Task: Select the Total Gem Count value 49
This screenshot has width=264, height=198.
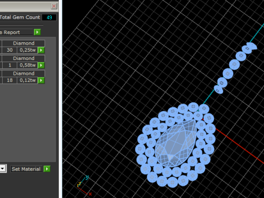Action: [49, 18]
